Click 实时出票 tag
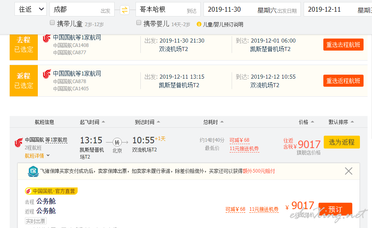372x228 pixels. [35, 221]
